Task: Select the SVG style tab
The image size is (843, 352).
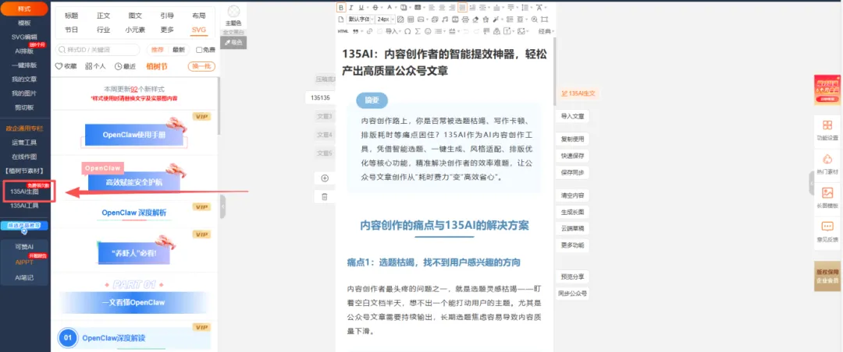Action: (198, 30)
